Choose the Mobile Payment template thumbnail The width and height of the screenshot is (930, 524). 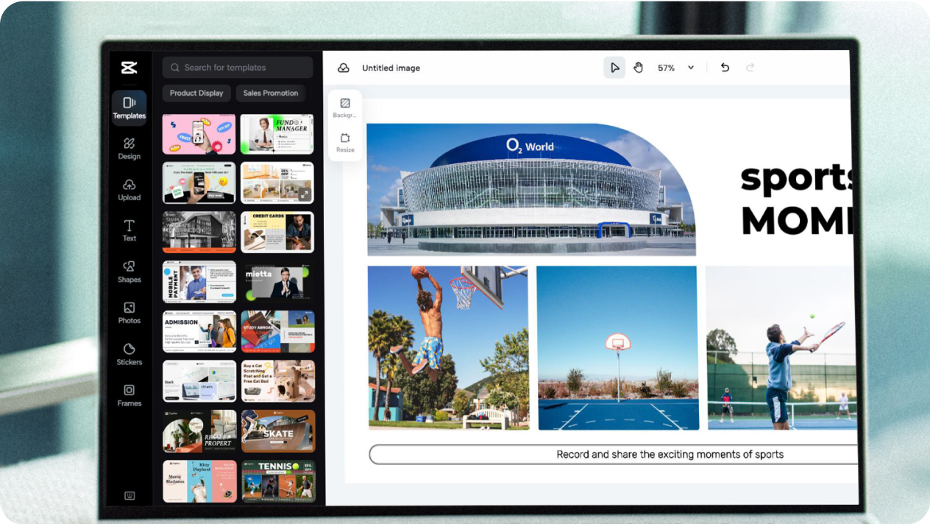(199, 282)
